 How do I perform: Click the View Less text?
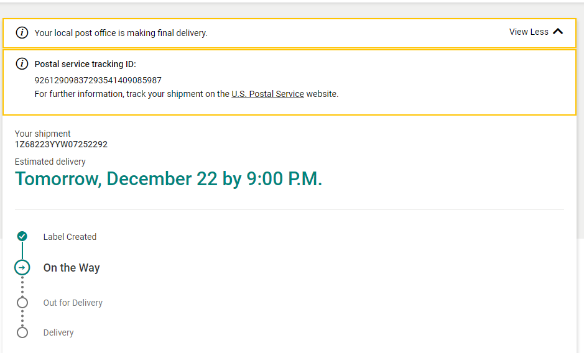pyautogui.click(x=529, y=32)
